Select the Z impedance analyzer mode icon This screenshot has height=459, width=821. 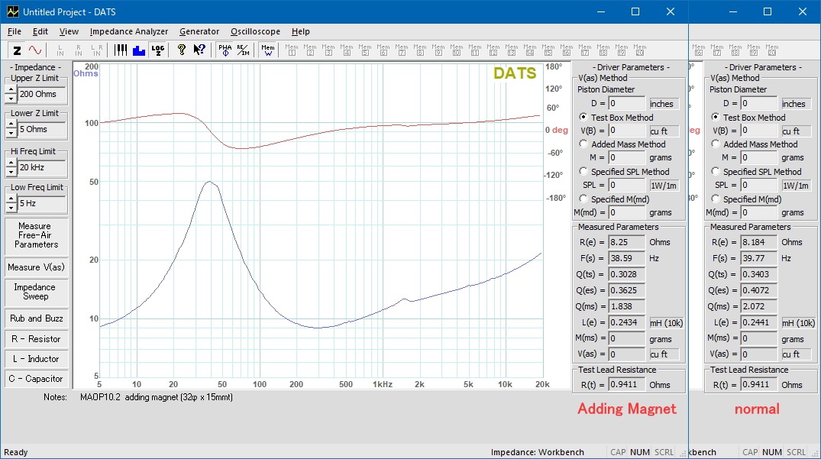[18, 50]
